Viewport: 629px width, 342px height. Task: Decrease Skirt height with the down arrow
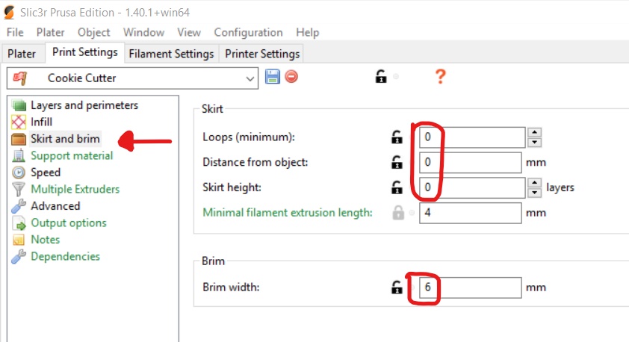534,193
